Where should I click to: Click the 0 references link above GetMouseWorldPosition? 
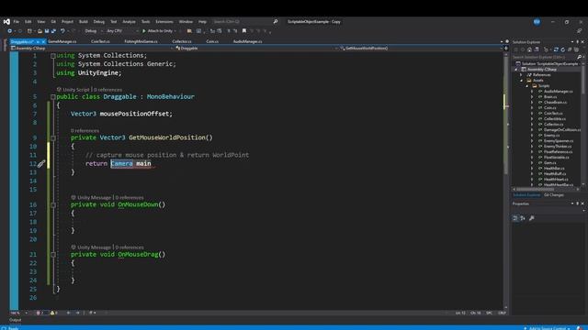pyautogui.click(x=85, y=130)
